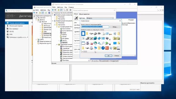
Task: Switch to Настройка tab at bottom
Action: (95, 61)
